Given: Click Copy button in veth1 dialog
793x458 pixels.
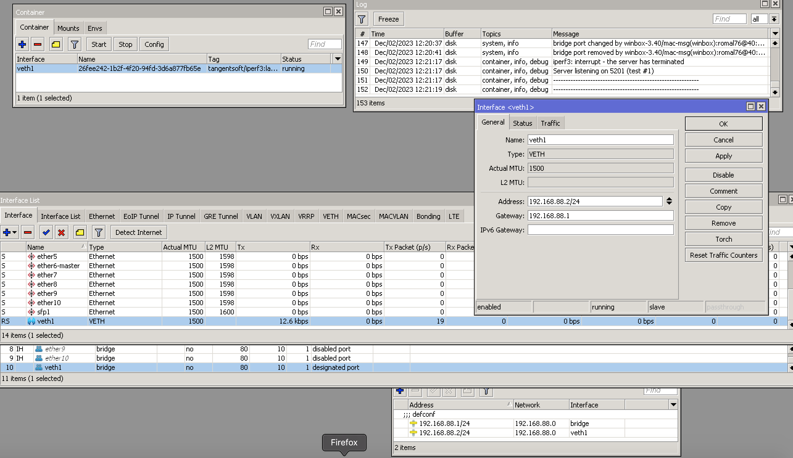Looking at the screenshot, I should pos(724,207).
